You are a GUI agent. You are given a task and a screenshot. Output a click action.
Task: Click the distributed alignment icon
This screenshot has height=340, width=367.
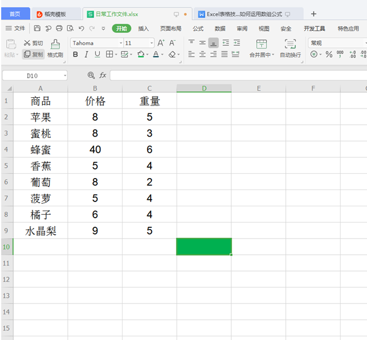point(235,55)
